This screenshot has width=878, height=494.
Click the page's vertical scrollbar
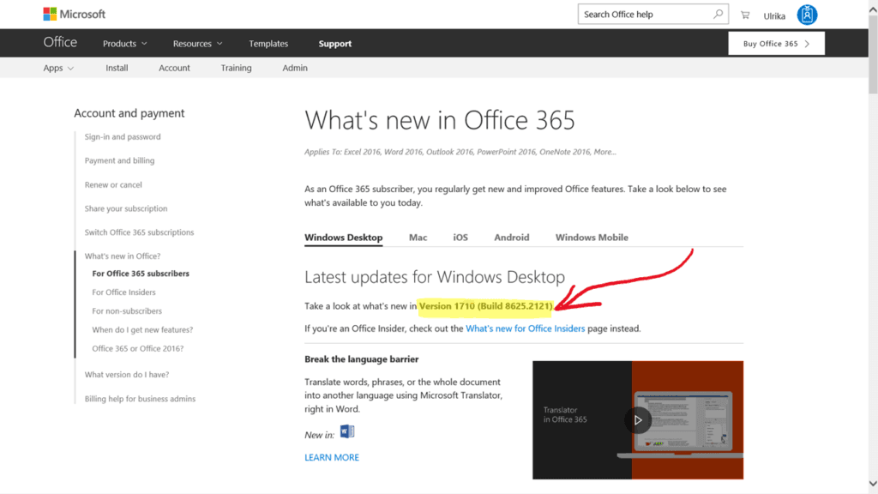click(x=872, y=257)
